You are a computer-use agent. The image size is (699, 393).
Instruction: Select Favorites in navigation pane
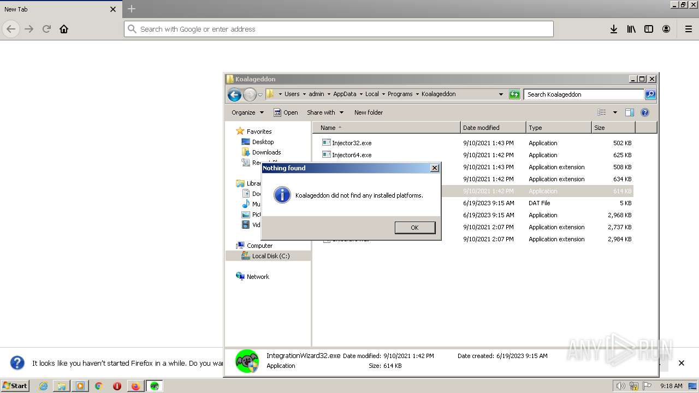pos(259,132)
